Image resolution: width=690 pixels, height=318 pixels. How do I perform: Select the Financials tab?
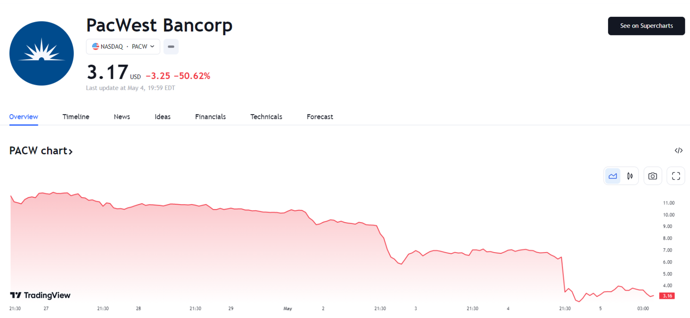coord(210,117)
